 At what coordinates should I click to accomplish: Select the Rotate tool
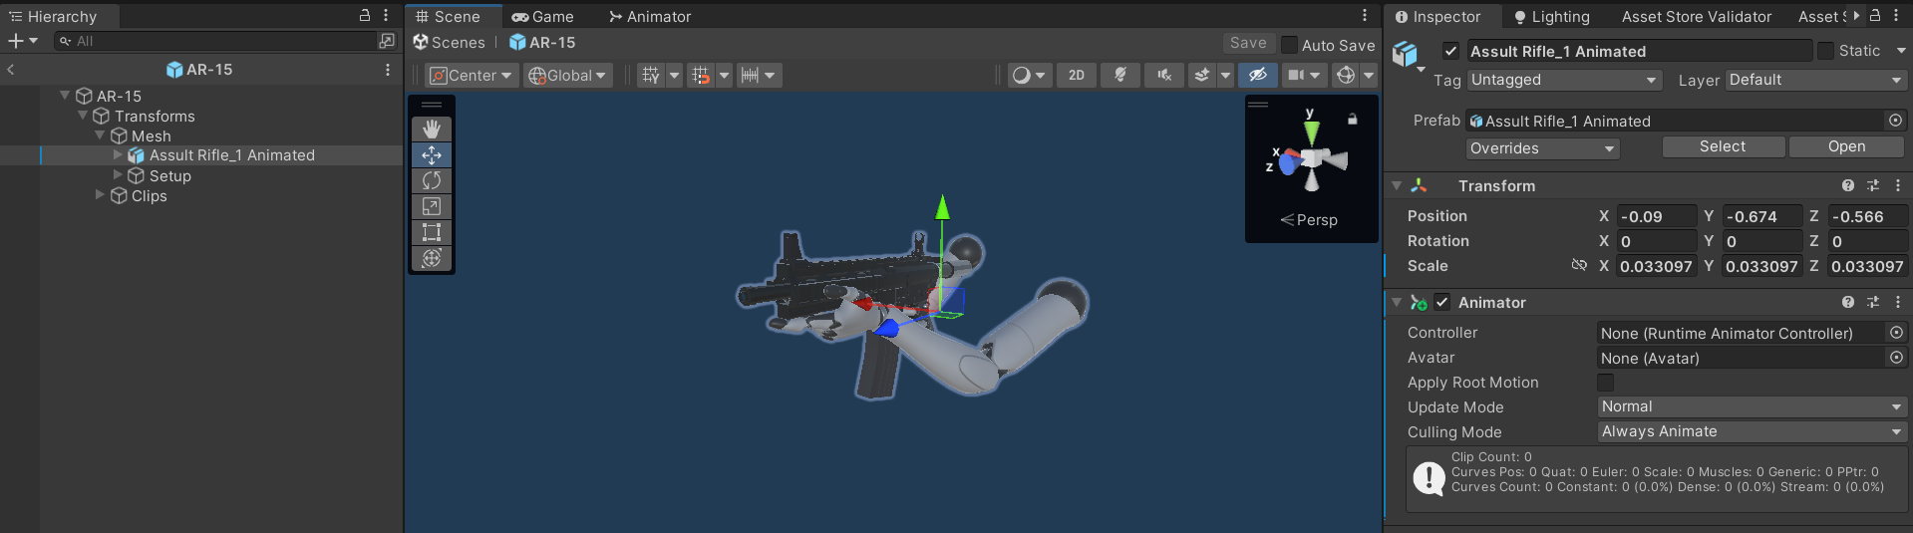point(432,180)
